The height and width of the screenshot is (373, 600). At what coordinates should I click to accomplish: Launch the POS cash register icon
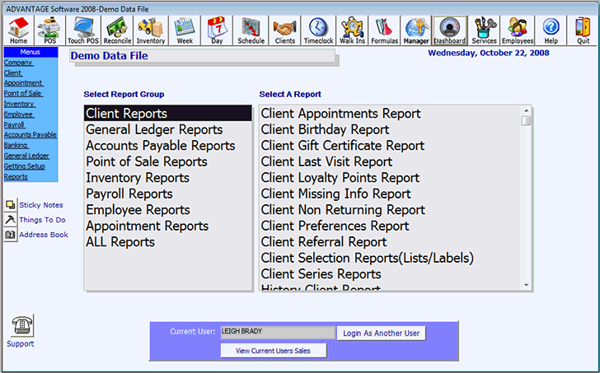[49, 30]
